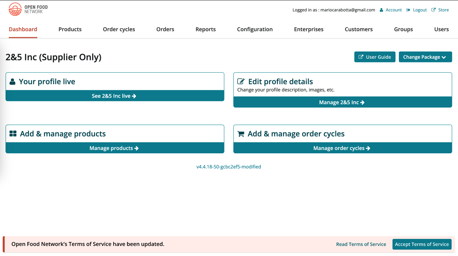Screen dimensions: 458x256
Task: Expand the Change Package dropdown
Action: coord(425,57)
